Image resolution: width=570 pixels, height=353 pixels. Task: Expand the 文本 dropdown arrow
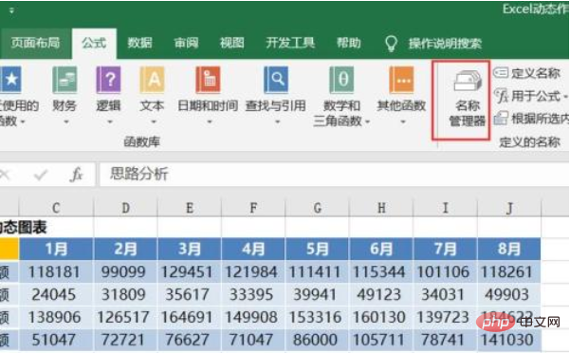(x=153, y=121)
